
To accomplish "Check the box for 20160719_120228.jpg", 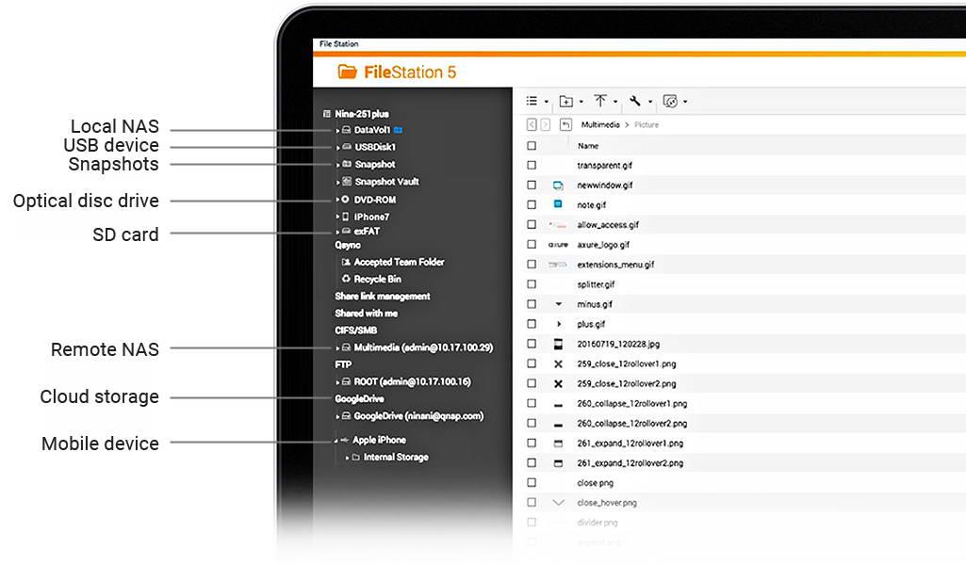I will pos(532,344).
